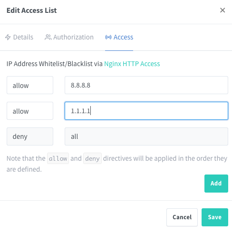The height and width of the screenshot is (233, 232).
Task: Click the 8.8.8.8 address field
Action: (x=146, y=85)
